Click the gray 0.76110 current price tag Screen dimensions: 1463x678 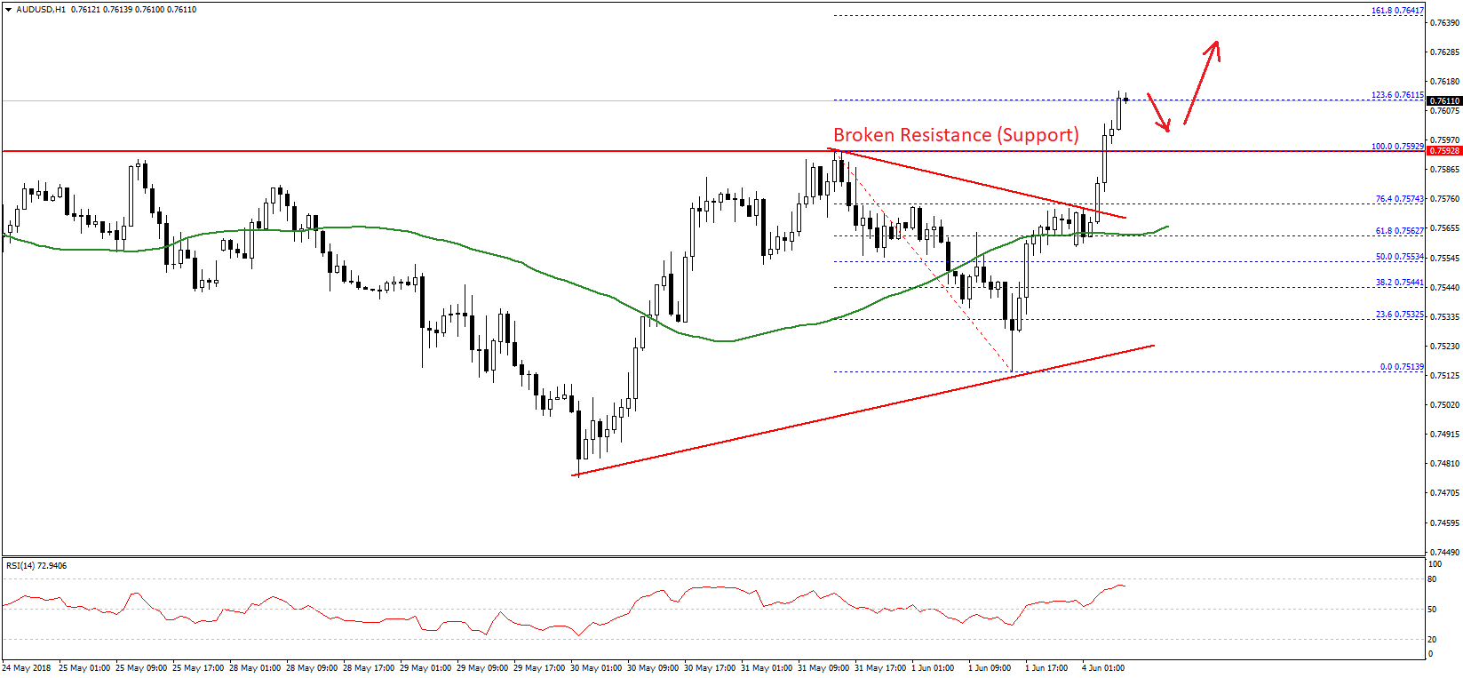pos(1443,101)
